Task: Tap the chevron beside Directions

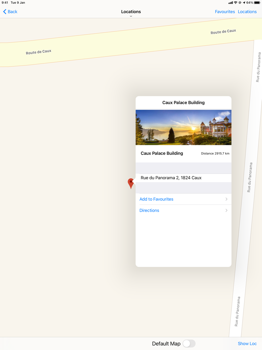Action: pyautogui.click(x=226, y=210)
